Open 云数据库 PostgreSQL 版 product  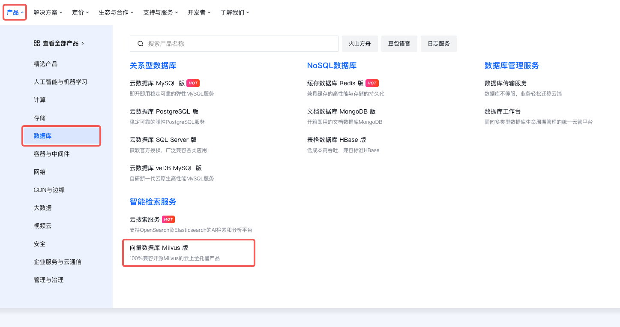(164, 111)
